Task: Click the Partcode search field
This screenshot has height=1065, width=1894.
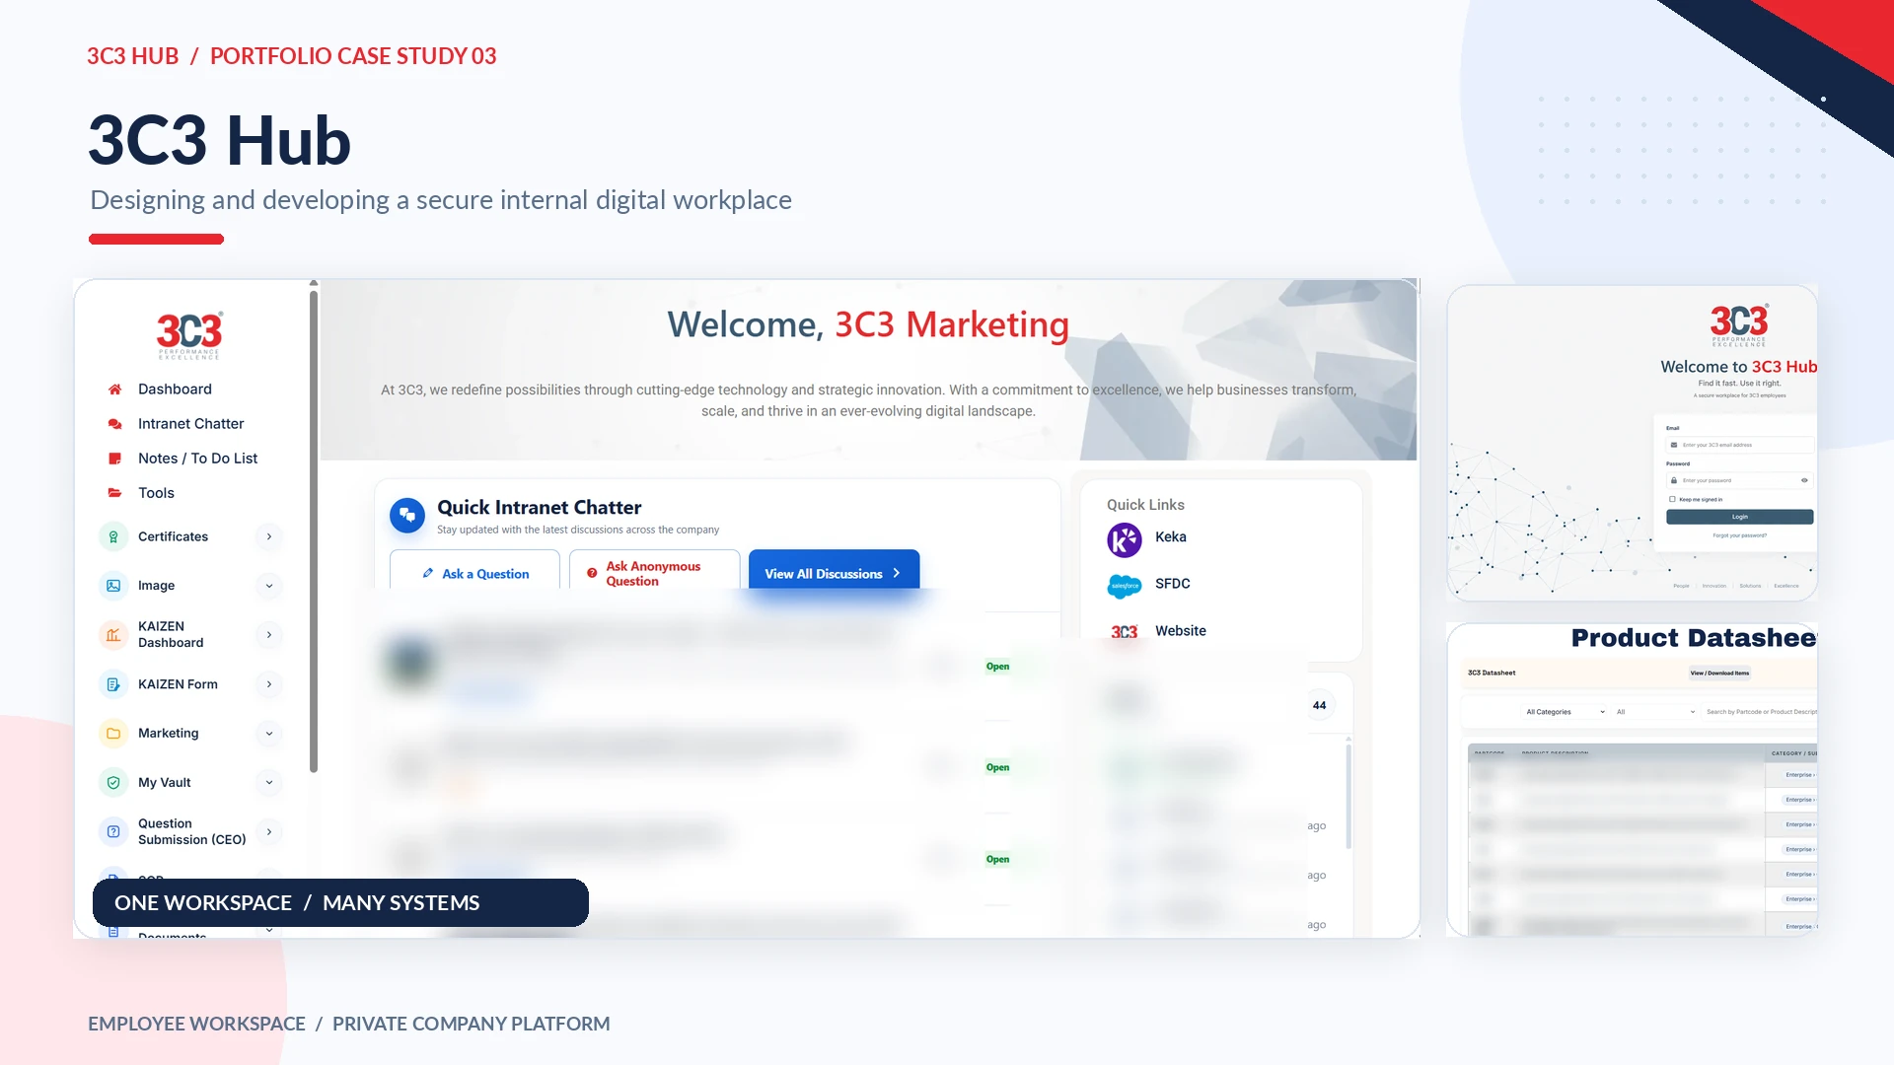Action: pyautogui.click(x=1761, y=712)
